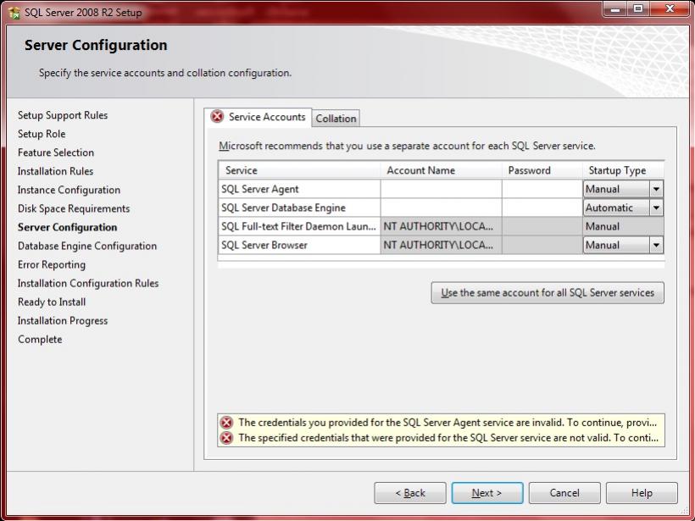The height and width of the screenshot is (521, 695).
Task: Open Startup Type dropdown for SQL Server Browser
Action: click(656, 245)
